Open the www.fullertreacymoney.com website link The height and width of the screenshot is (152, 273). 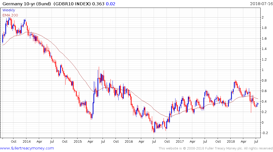click(x=27, y=148)
